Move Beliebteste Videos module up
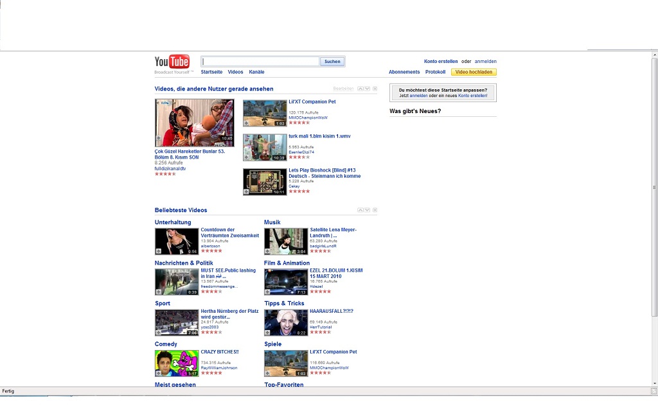Image resolution: width=658 pixels, height=411 pixels. point(360,210)
